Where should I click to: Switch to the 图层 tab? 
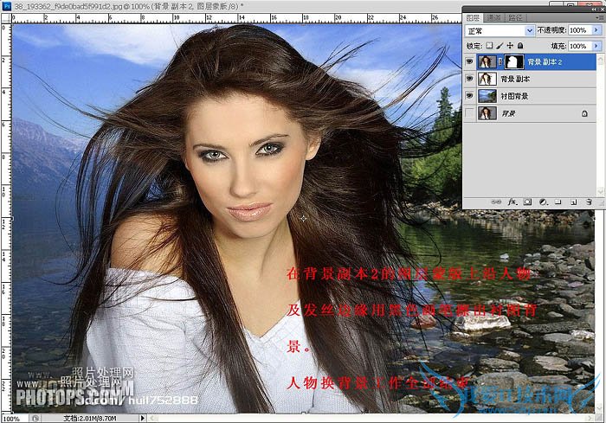point(473,18)
